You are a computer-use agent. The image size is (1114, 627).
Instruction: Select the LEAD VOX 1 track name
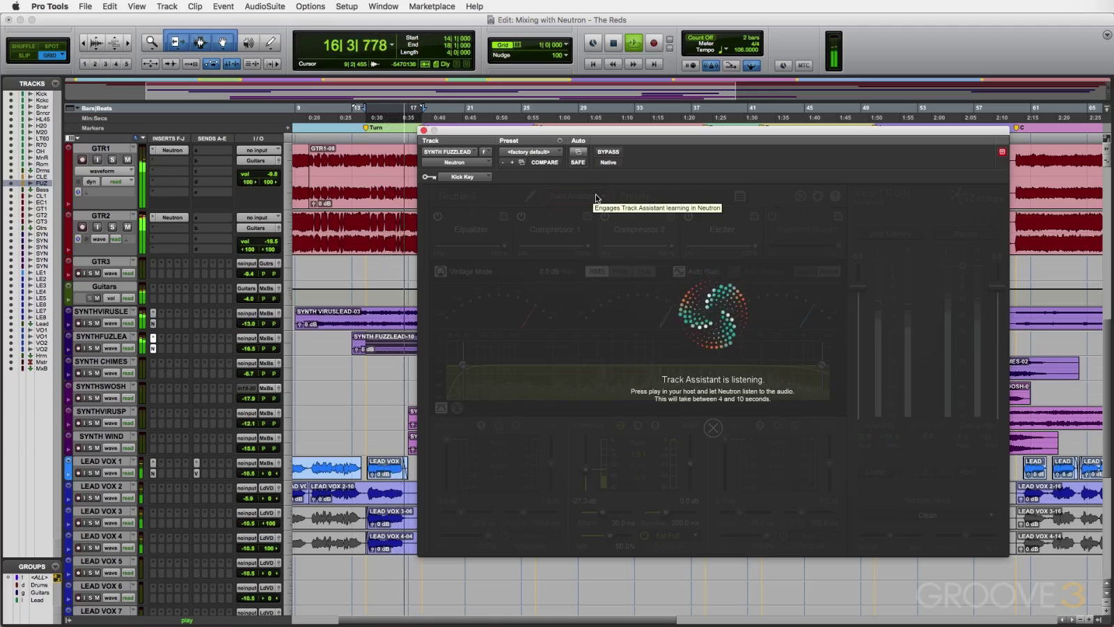(101, 461)
